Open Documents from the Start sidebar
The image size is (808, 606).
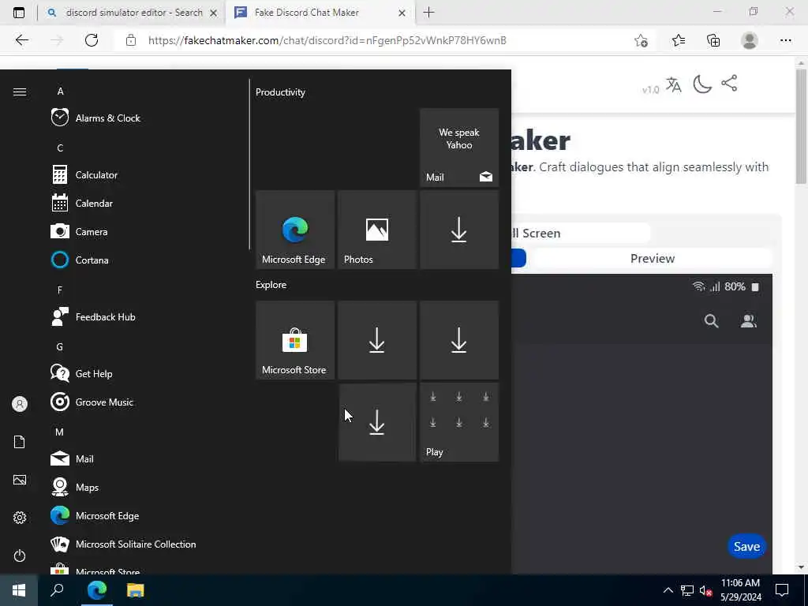pos(20,442)
